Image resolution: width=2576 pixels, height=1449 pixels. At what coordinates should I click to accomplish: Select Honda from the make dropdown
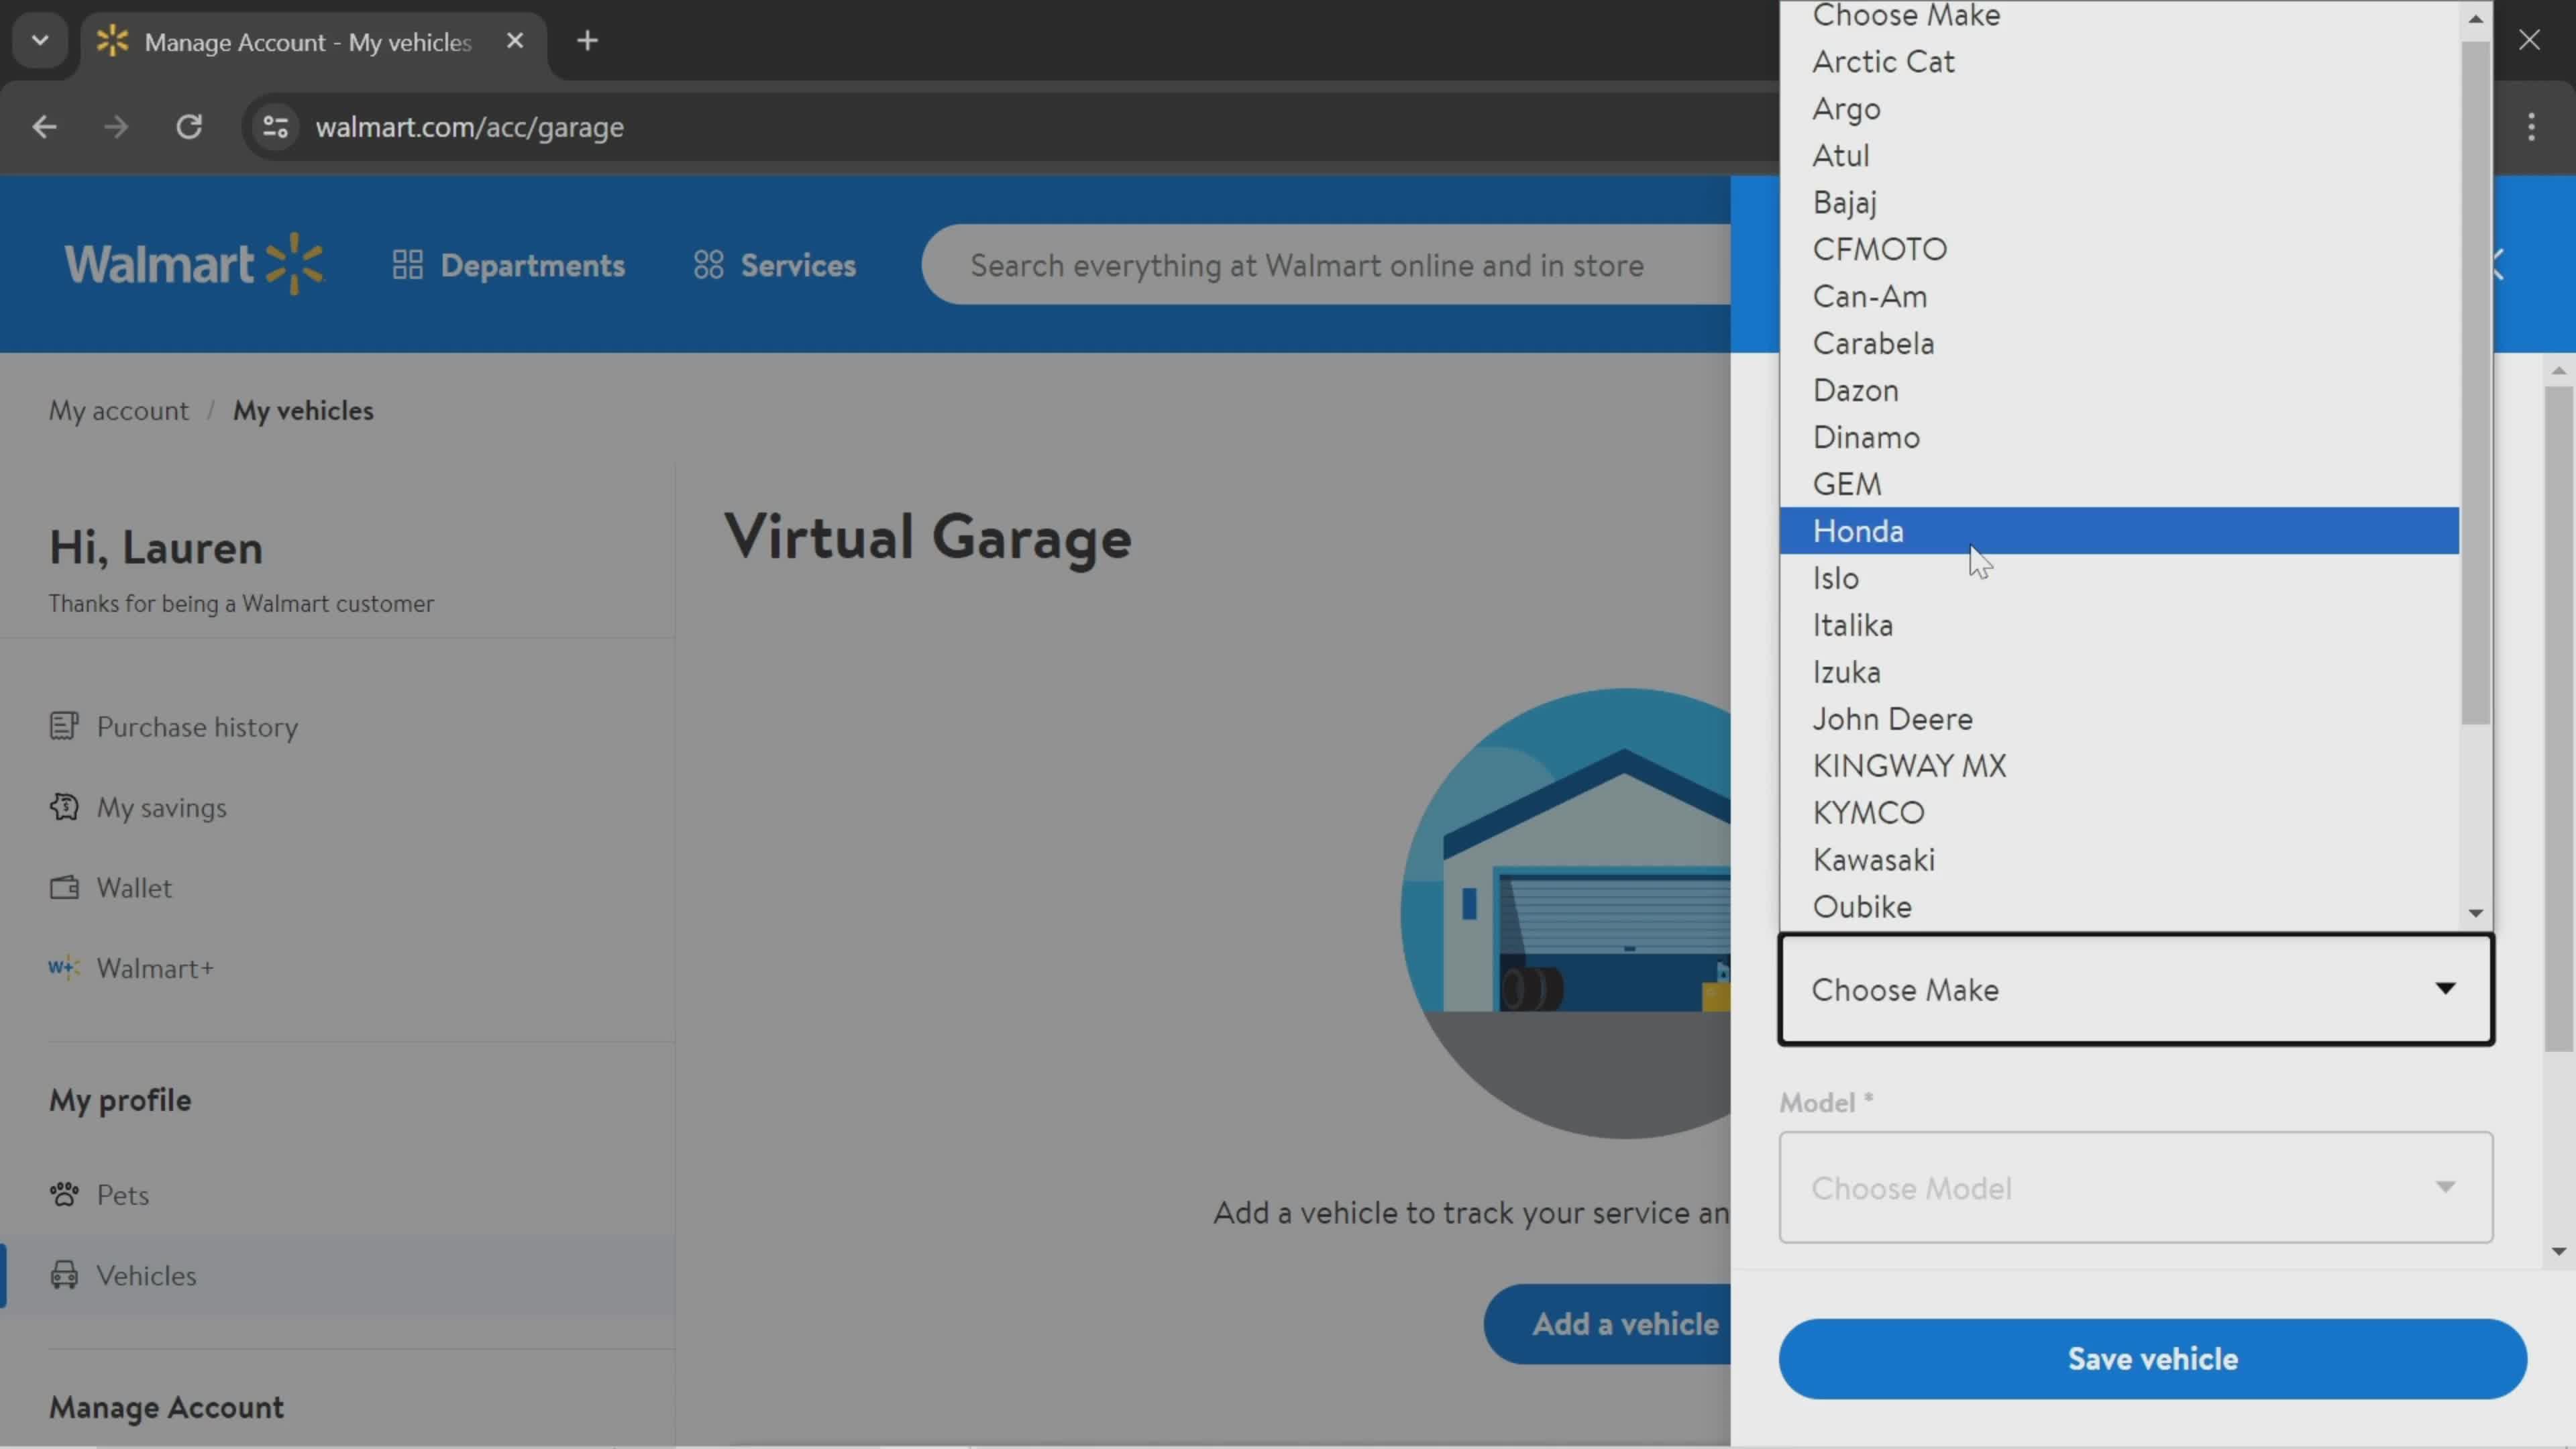1858,529
